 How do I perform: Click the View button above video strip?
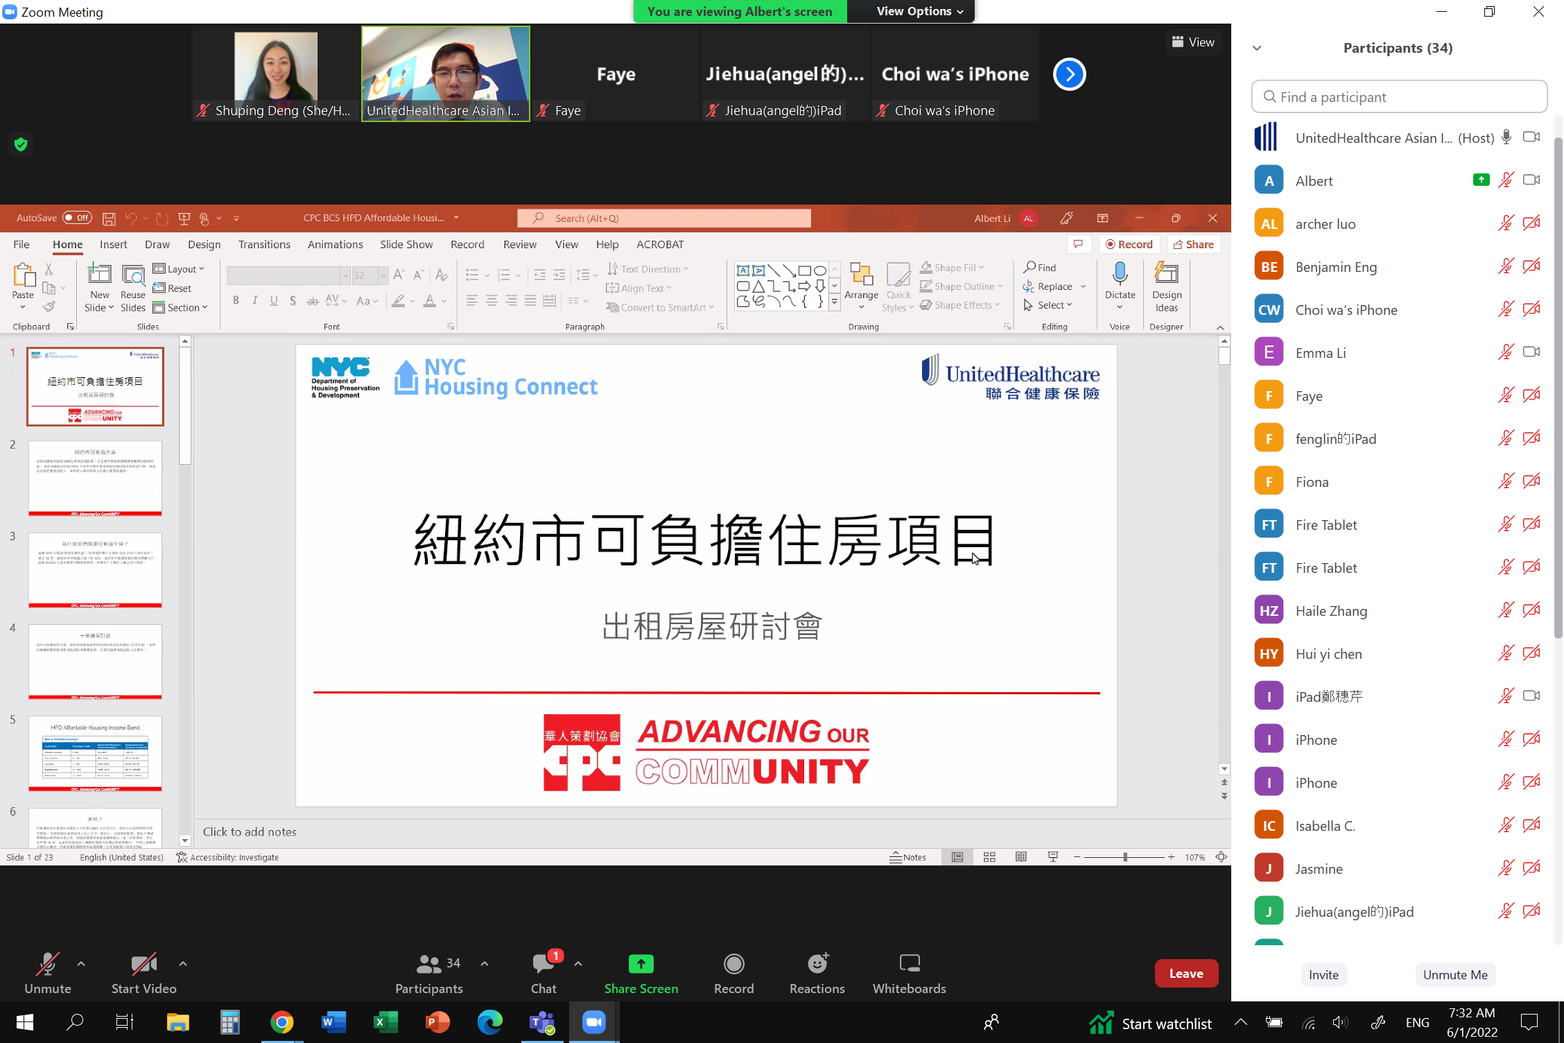[1192, 42]
